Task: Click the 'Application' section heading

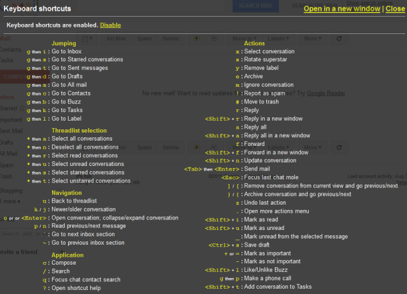Action: pyautogui.click(x=67, y=255)
